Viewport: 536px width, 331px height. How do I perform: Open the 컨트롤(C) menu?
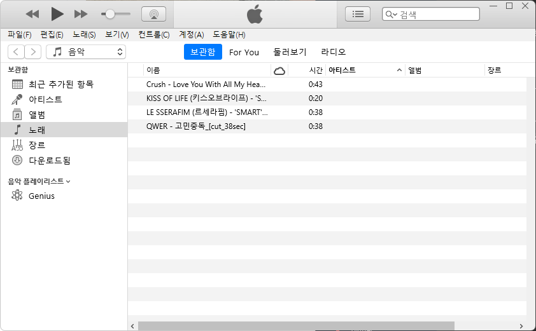154,34
